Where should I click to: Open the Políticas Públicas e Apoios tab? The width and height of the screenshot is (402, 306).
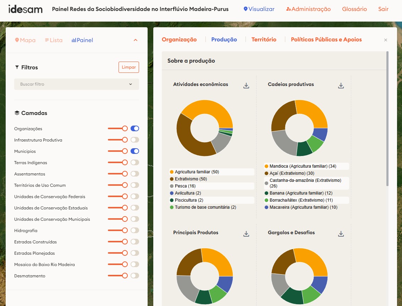(326, 40)
